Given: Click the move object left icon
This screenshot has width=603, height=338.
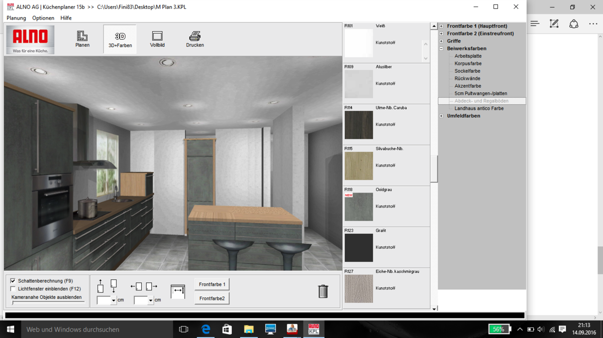Looking at the screenshot, I should (136, 286).
